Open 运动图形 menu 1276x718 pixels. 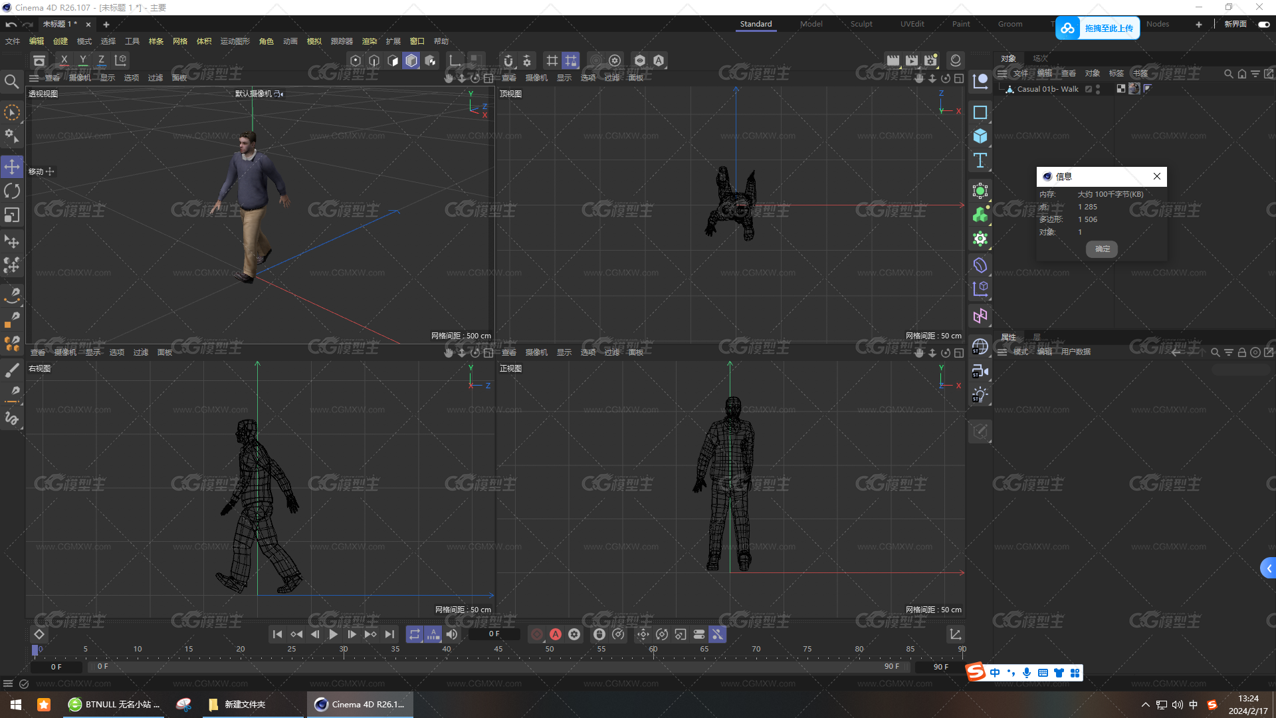point(235,41)
